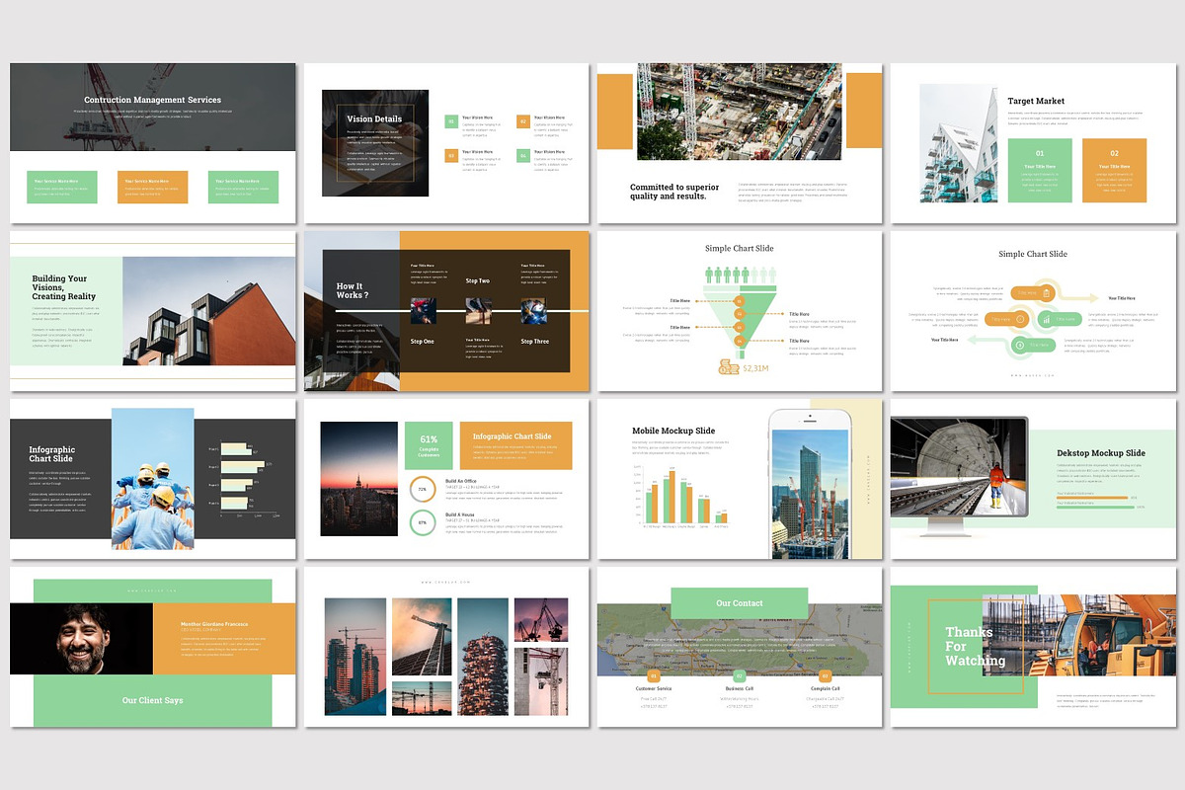
Task: Click the gold coins icon beside $2,31M
Action: (x=729, y=367)
